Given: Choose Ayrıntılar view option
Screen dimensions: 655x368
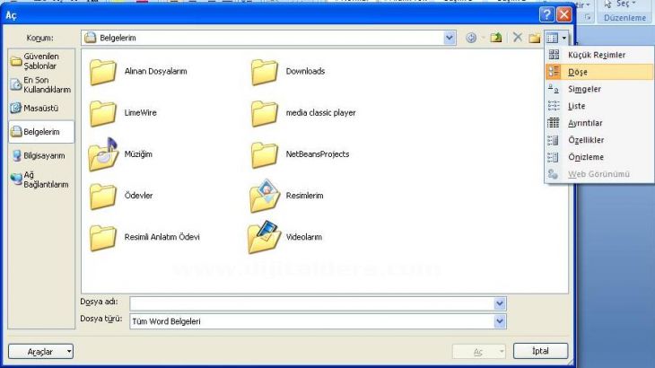Looking at the screenshot, I should coord(599,123).
